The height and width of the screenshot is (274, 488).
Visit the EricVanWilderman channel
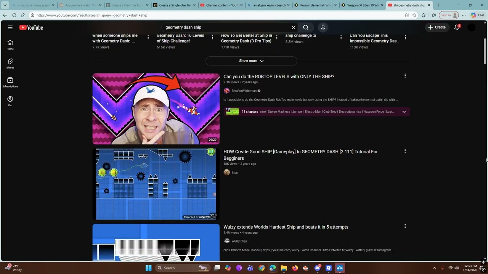click(x=244, y=91)
